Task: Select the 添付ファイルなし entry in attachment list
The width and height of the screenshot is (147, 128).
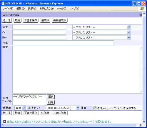Action: coord(28,96)
